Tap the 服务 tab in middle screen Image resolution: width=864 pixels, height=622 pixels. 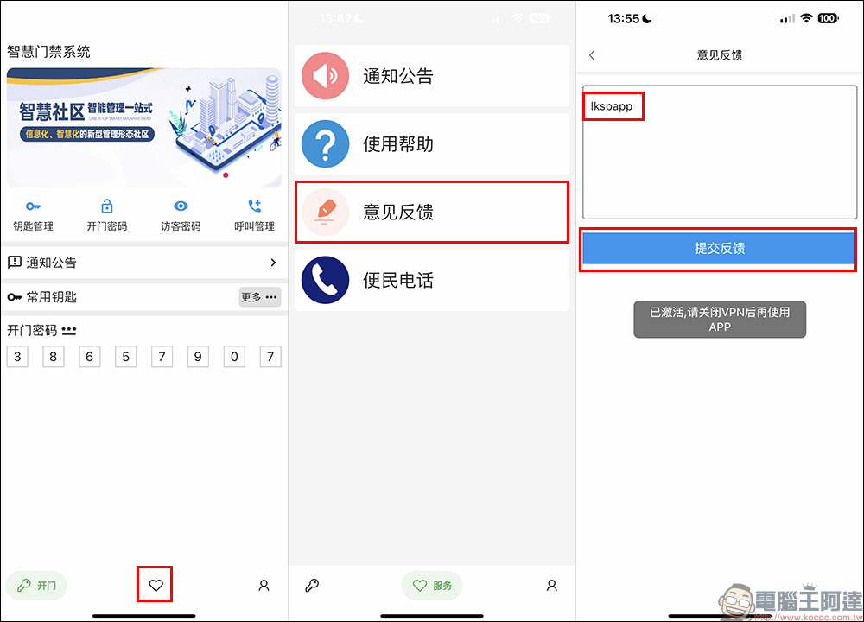pyautogui.click(x=432, y=585)
